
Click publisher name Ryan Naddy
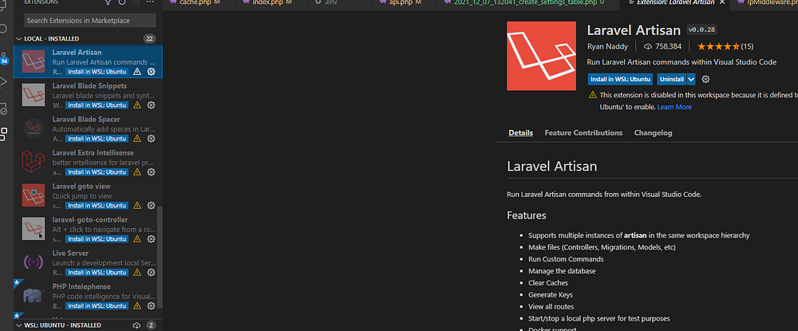[x=607, y=46]
